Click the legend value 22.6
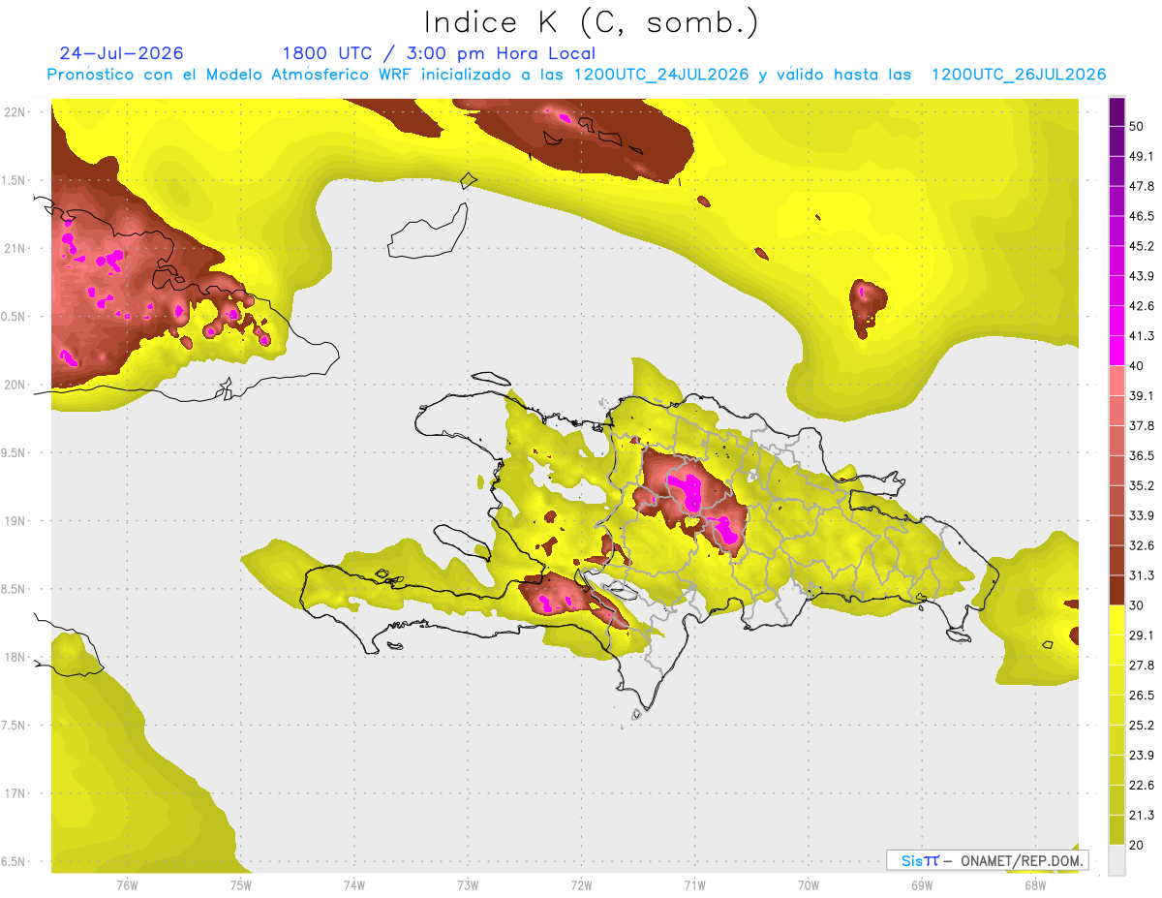 [1142, 785]
